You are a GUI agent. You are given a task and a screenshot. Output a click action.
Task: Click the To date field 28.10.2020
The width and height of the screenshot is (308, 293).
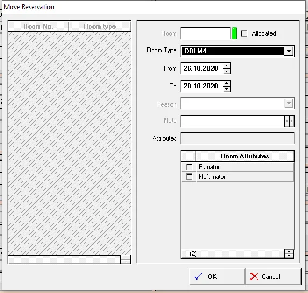202,86
